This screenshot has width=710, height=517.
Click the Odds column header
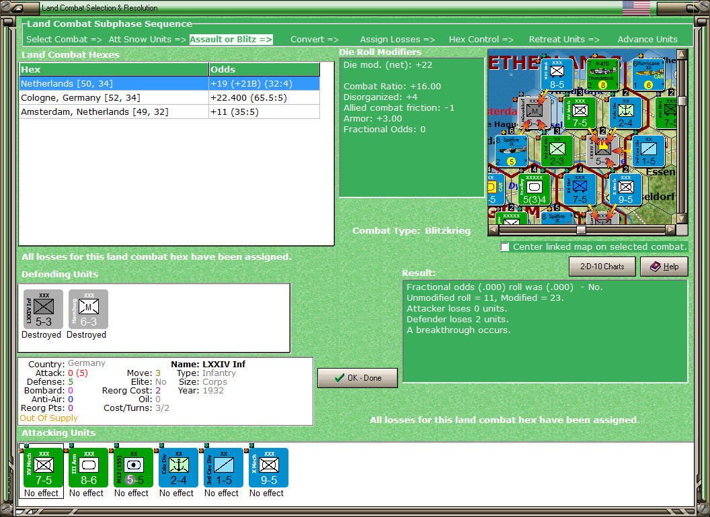click(264, 70)
